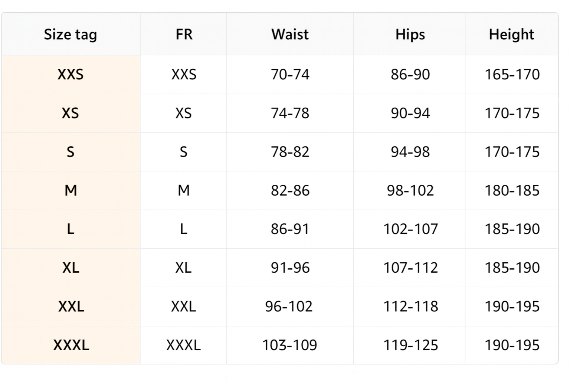Select hips value 98-102
The image size is (570, 380).
(x=410, y=190)
